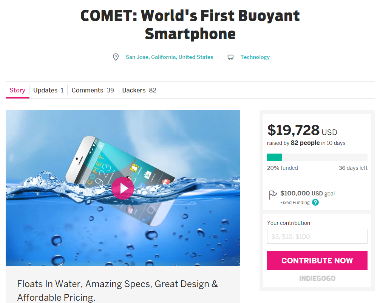
Task: Click the $100,000 USD goal text
Action: (307, 194)
